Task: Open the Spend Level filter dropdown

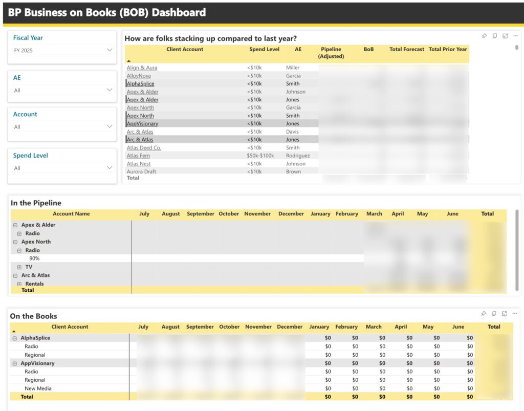Action: click(62, 168)
